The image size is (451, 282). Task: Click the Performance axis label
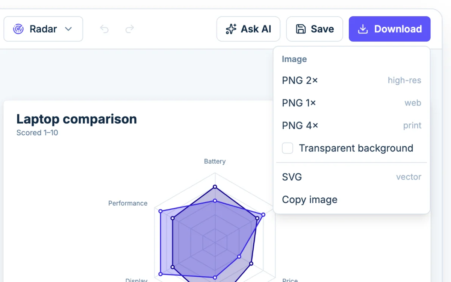(128, 203)
